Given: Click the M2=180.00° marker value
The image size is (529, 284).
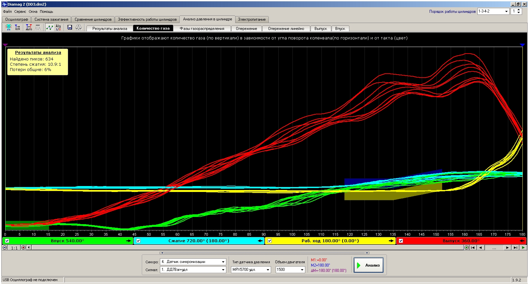Looking at the screenshot, I should pyautogui.click(x=320, y=265).
